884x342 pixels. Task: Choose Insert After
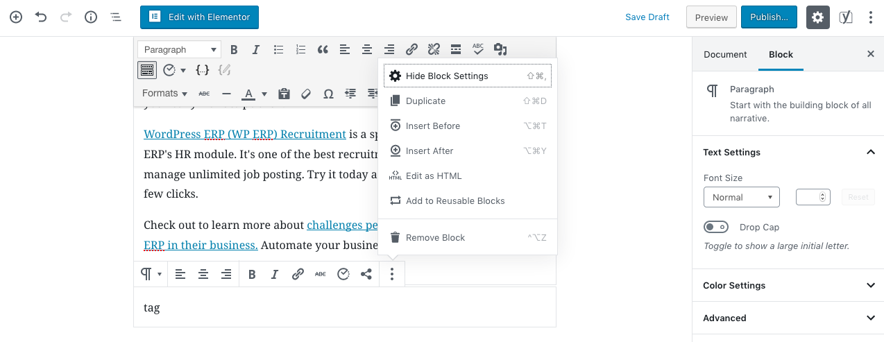tap(467, 151)
